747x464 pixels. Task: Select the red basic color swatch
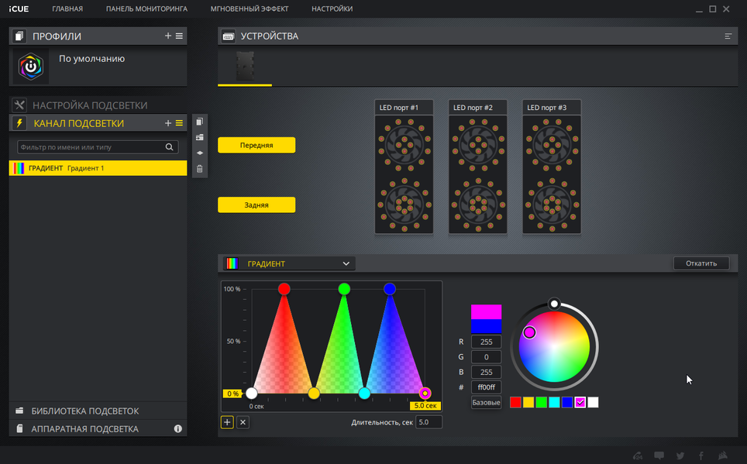pos(515,403)
